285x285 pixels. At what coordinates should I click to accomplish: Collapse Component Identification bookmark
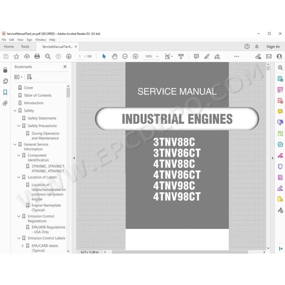[19, 155]
